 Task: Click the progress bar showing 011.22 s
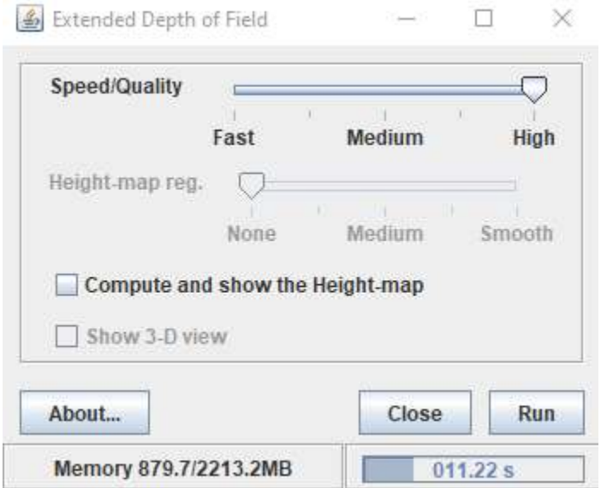pyautogui.click(x=473, y=469)
